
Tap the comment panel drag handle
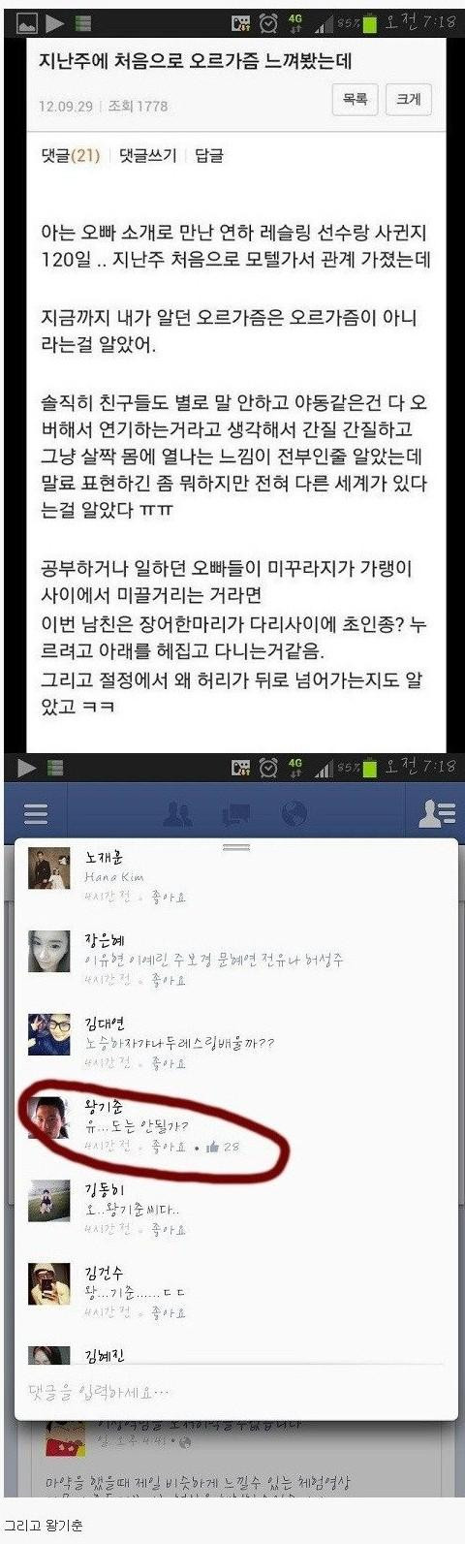click(x=237, y=847)
